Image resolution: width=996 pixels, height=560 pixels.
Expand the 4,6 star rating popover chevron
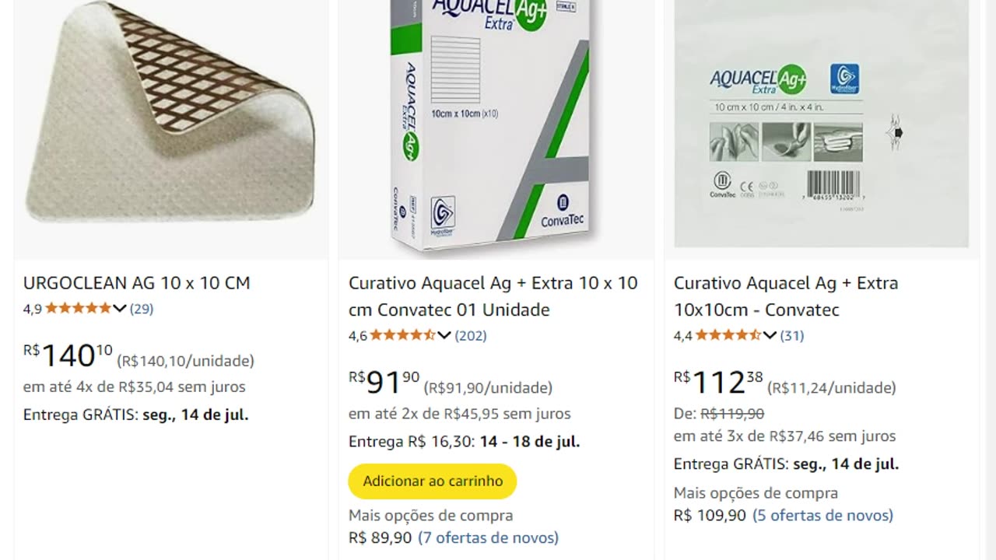(444, 336)
